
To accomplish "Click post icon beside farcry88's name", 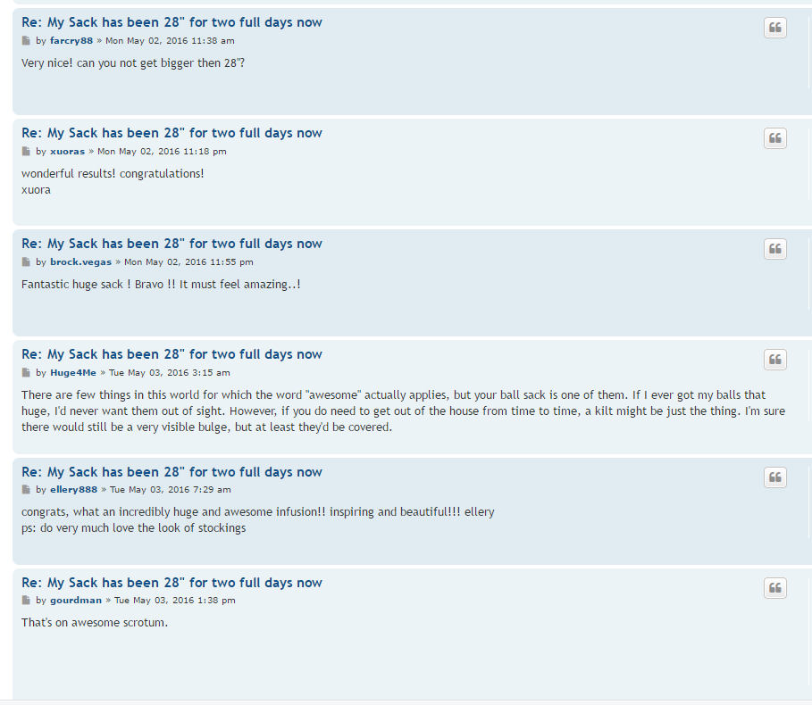I will (26, 41).
